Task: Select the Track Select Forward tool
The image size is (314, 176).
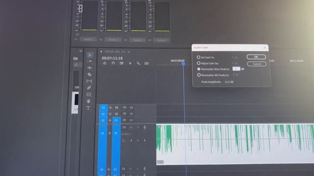Action: click(x=89, y=61)
